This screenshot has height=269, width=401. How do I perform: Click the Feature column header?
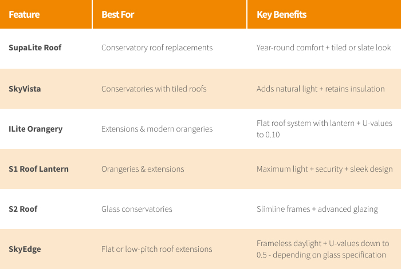click(23, 14)
